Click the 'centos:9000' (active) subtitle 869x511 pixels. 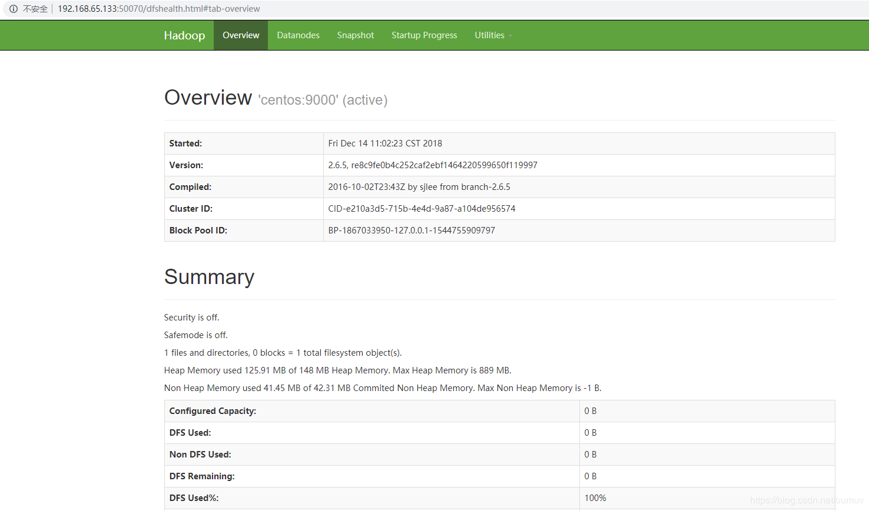click(x=323, y=100)
